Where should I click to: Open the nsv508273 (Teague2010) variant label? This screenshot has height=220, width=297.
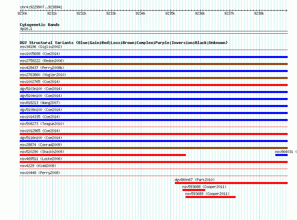click(42, 124)
